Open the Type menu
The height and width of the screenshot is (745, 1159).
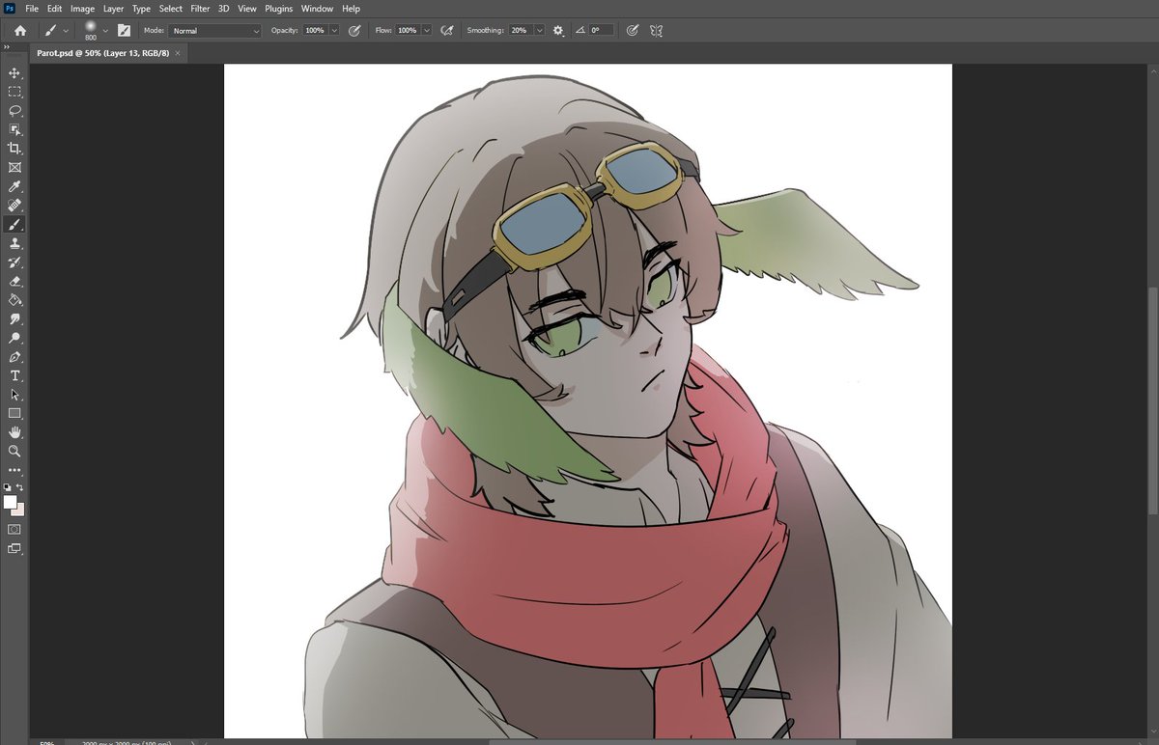tap(141, 9)
